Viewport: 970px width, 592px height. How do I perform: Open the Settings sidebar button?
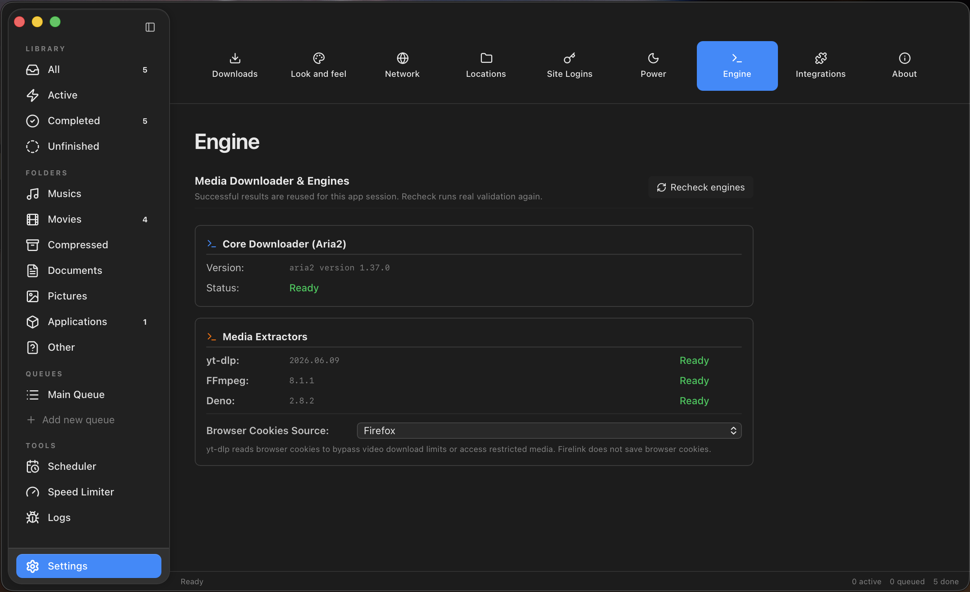click(88, 566)
